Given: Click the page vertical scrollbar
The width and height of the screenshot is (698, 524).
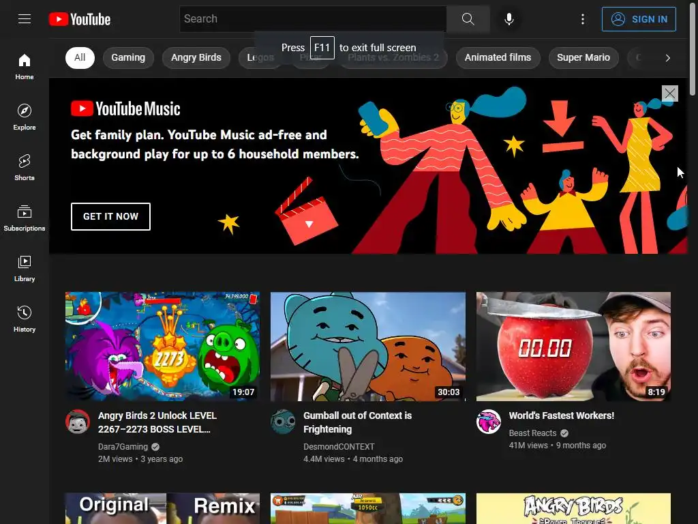Looking at the screenshot, I should pos(693,49).
